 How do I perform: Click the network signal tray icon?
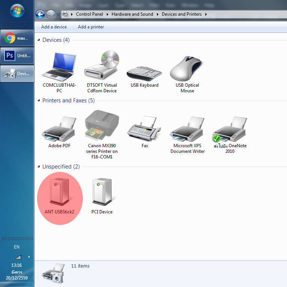pyautogui.click(x=19, y=257)
